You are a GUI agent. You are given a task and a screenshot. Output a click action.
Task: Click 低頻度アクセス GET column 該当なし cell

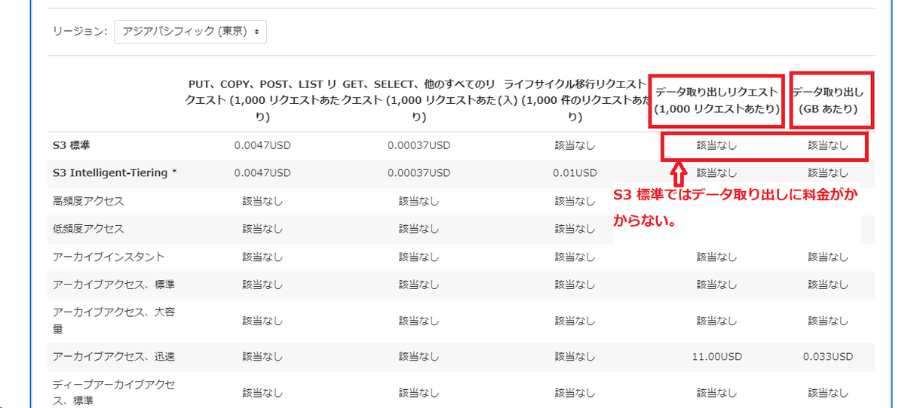pyautogui.click(x=419, y=229)
